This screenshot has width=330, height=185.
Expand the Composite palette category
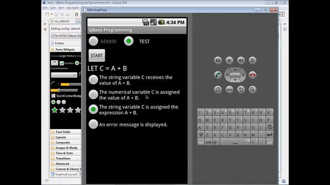pyautogui.click(x=63, y=142)
